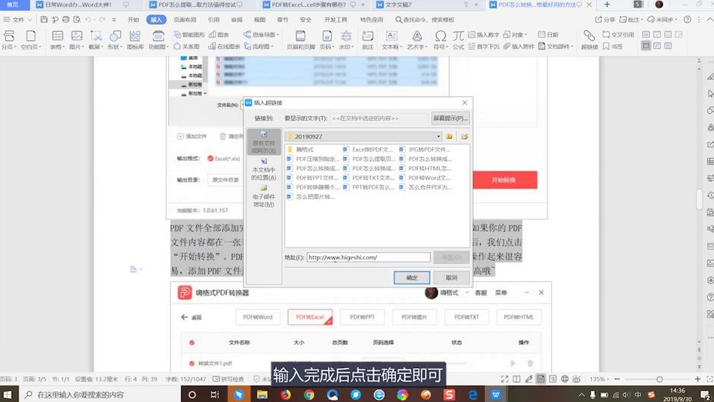Viewport: 714px width, 402px height.
Task: Select 本文档中的位置 link target option
Action: [x=264, y=169]
